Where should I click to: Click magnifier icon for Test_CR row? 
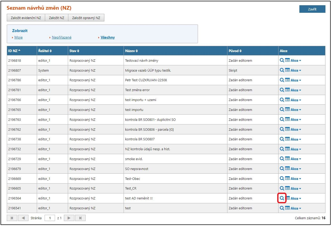click(282, 188)
